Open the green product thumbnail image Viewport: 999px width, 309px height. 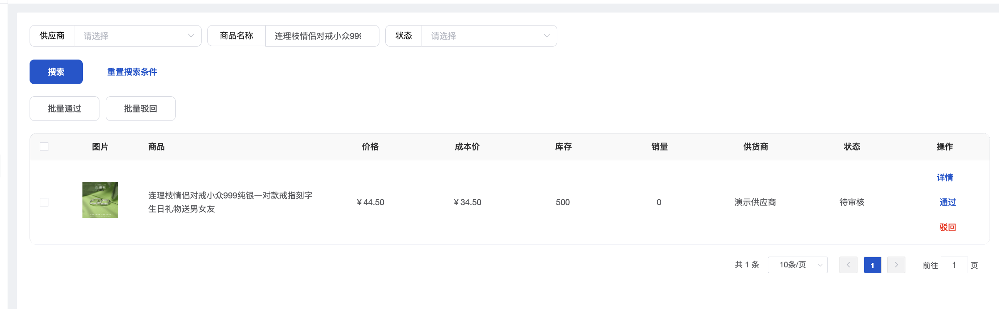[x=100, y=200]
